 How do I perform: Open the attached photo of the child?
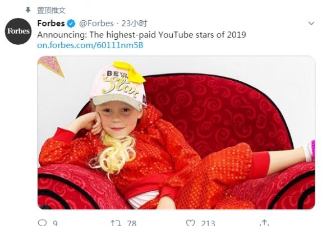click(176, 132)
